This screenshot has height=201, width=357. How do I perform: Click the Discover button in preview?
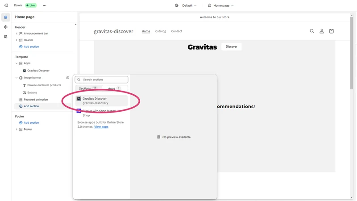(231, 47)
